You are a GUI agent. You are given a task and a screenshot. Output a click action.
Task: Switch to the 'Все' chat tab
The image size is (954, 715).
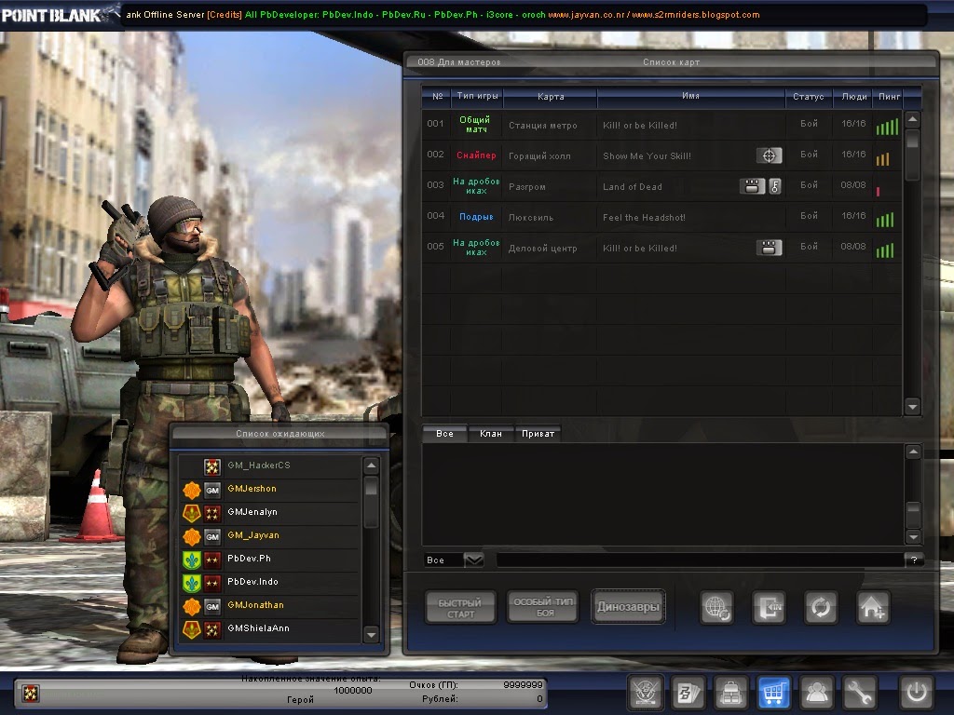(444, 434)
